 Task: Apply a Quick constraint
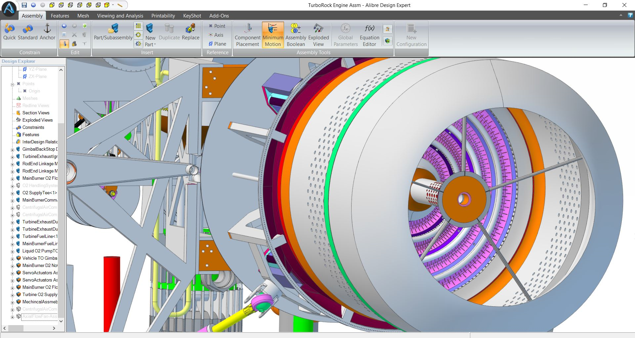tap(10, 32)
